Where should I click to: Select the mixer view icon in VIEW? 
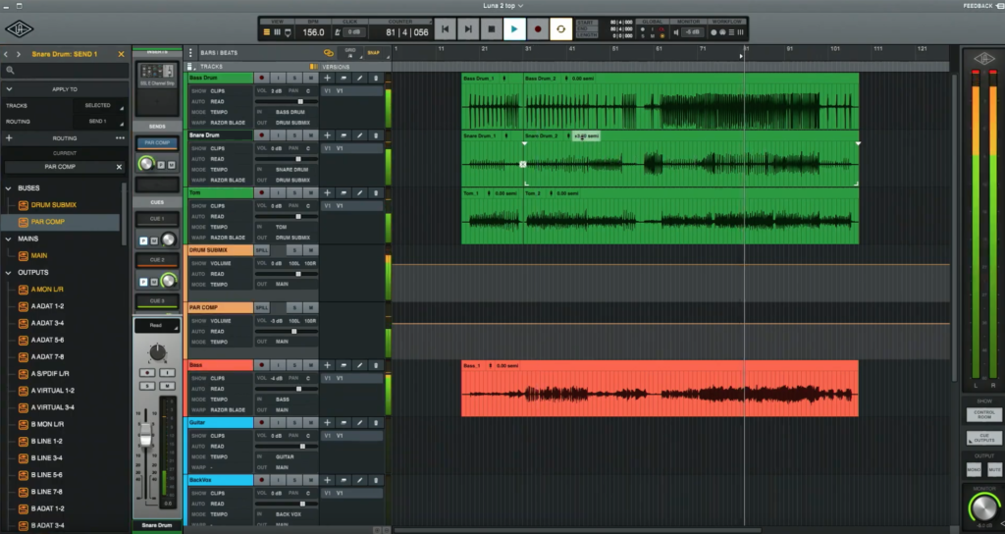[277, 32]
